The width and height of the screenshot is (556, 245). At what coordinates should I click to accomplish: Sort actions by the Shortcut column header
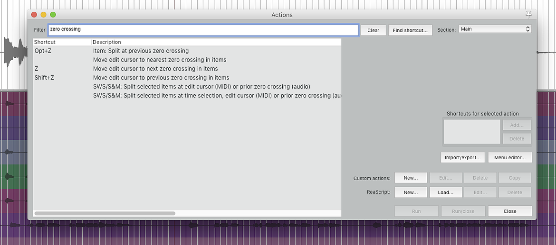62,42
